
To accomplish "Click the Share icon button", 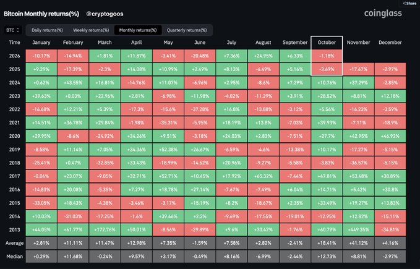I will click(410, 3).
